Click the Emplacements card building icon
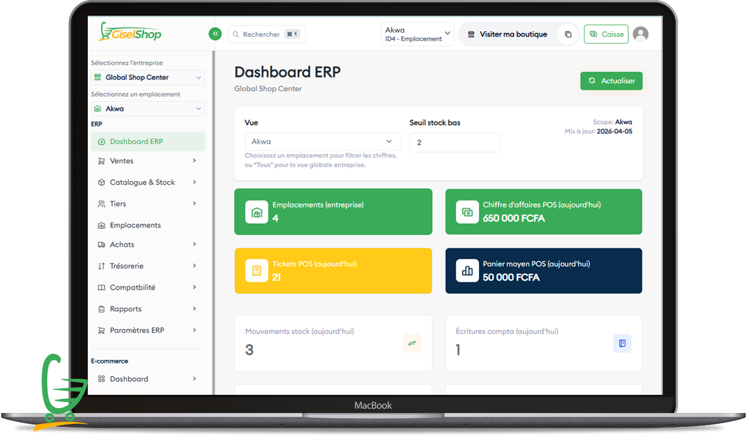 257,212
